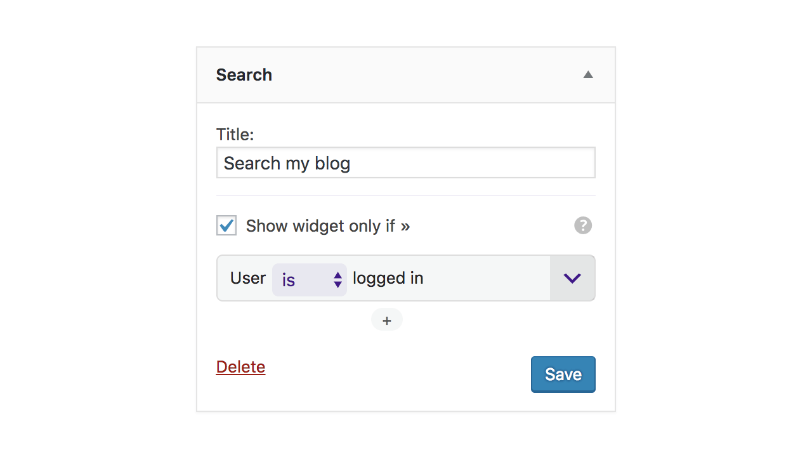The width and height of the screenshot is (812, 457).
Task: Click the Title input field
Action: pyautogui.click(x=406, y=163)
